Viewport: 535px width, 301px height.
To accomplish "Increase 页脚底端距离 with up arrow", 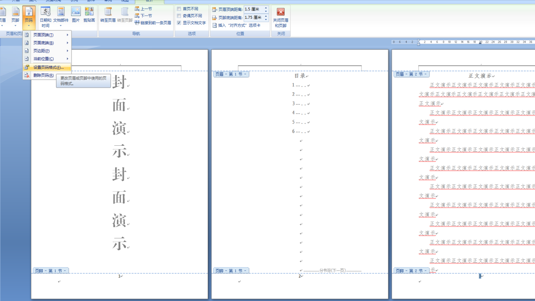I will (x=266, y=16).
